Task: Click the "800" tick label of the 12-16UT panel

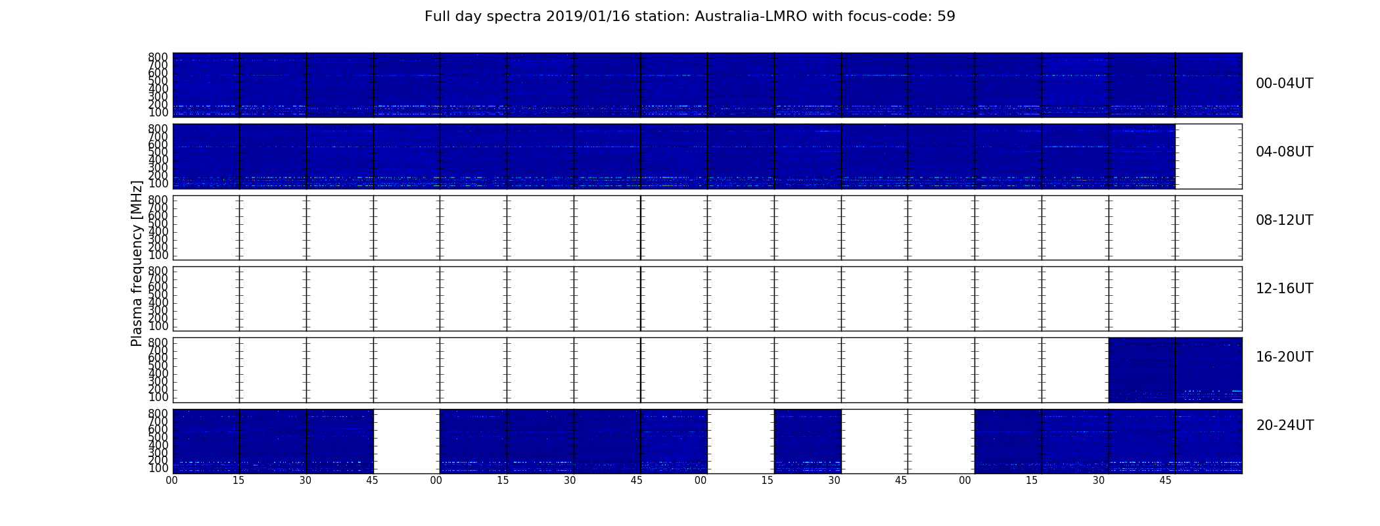Action: tap(158, 271)
